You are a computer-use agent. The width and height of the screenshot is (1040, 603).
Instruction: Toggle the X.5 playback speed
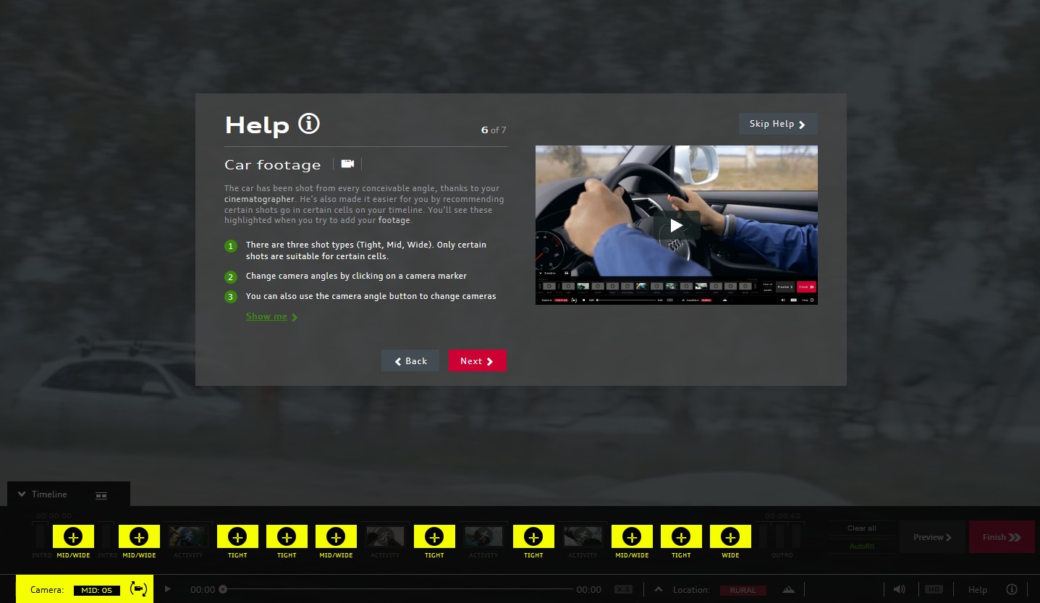pyautogui.click(x=623, y=589)
